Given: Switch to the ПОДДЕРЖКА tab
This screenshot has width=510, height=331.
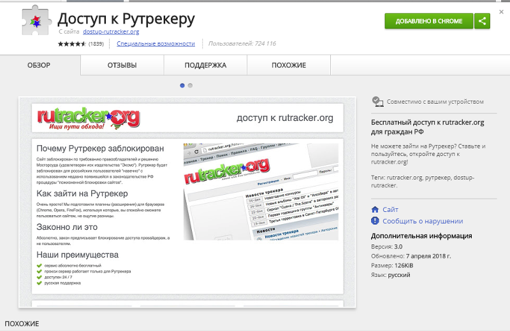Looking at the screenshot, I should point(205,66).
